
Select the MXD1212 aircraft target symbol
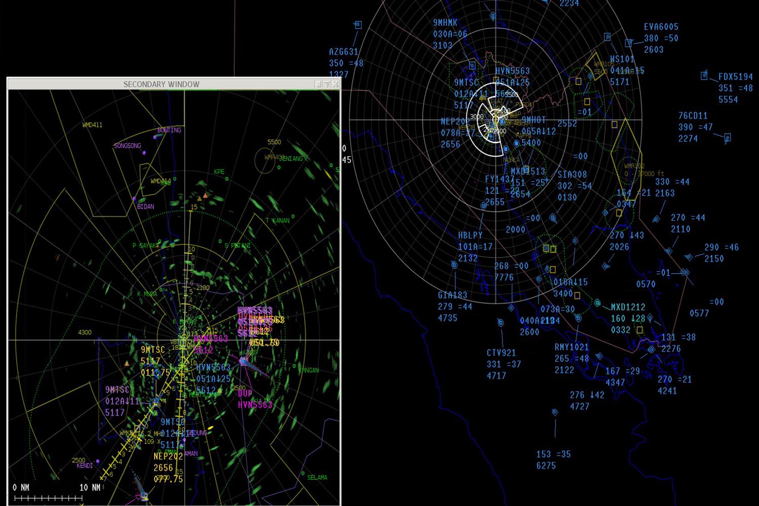click(x=598, y=303)
